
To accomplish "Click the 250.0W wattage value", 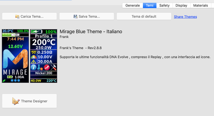I will tap(44, 48).
